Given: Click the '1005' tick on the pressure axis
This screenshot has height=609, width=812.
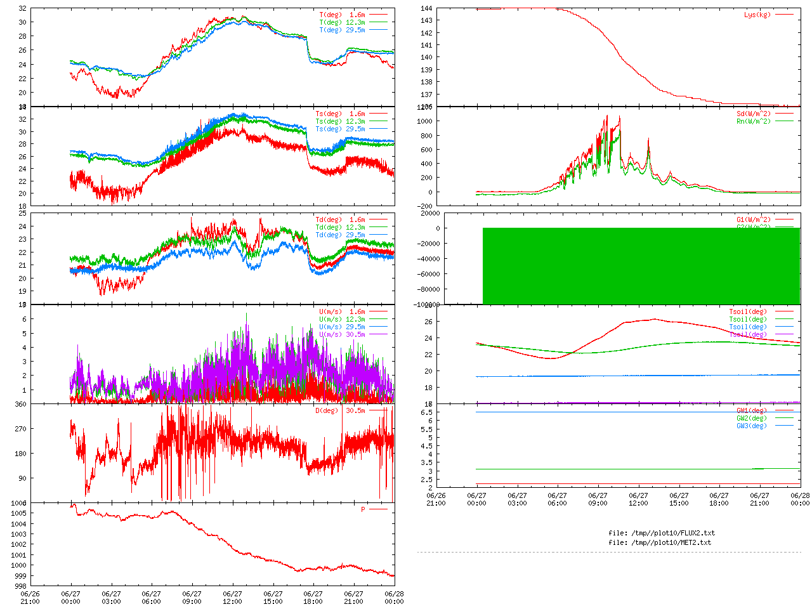Looking at the screenshot, I should pos(18,513).
